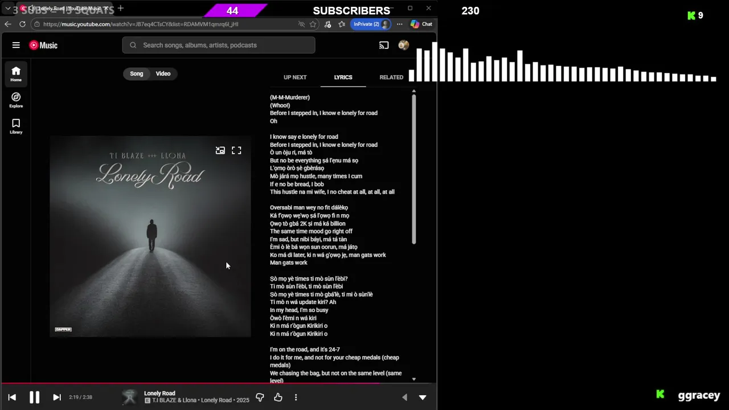729x410 pixels.
Task: Click the YouTube Music logo
Action: pyautogui.click(x=43, y=45)
